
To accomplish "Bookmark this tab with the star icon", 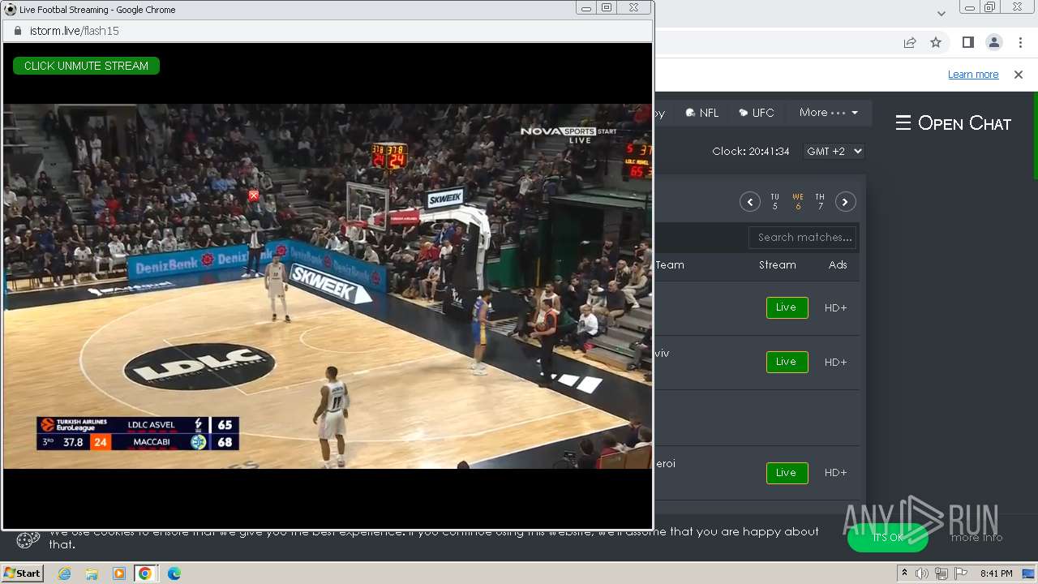I will [936, 42].
